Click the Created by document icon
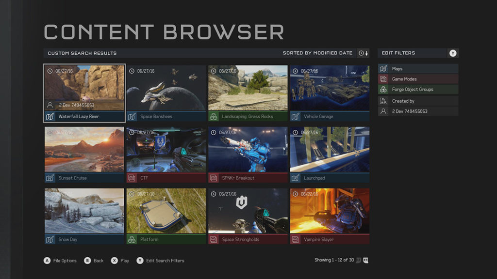 coord(383,100)
